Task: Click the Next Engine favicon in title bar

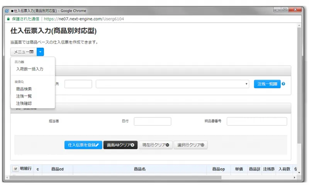Action: click(x=7, y=11)
